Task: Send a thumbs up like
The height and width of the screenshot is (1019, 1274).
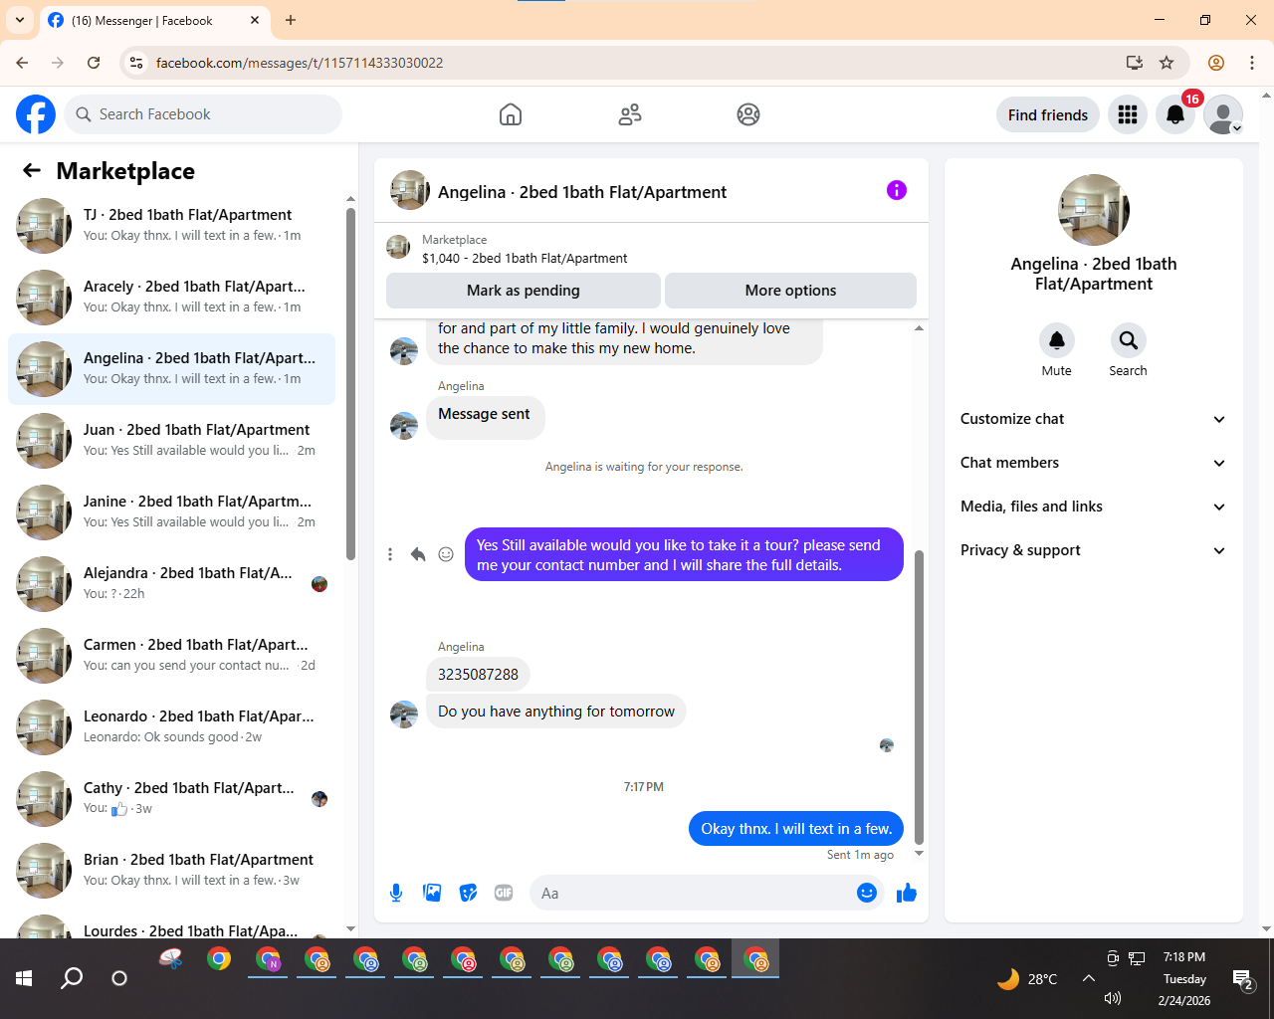Action: coord(907,893)
